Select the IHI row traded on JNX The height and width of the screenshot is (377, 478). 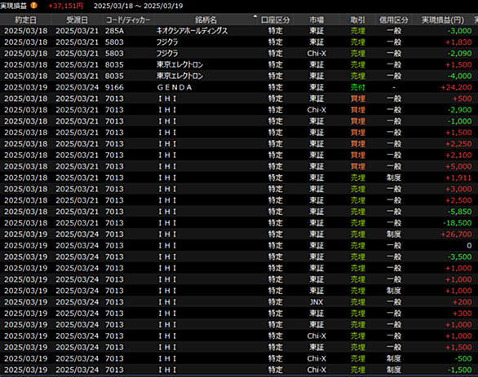239,302
